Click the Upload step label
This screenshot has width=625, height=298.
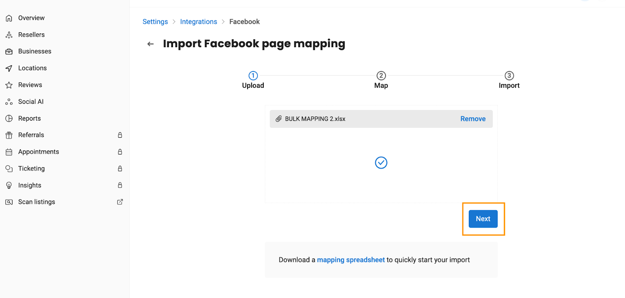253,85
